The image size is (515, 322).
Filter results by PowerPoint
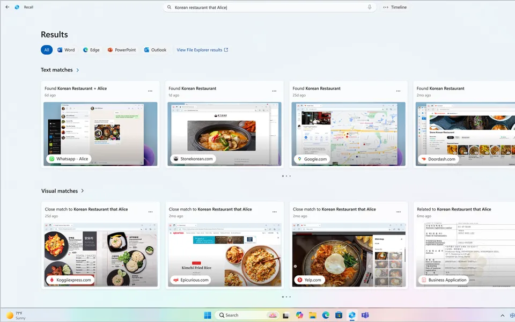[122, 50]
